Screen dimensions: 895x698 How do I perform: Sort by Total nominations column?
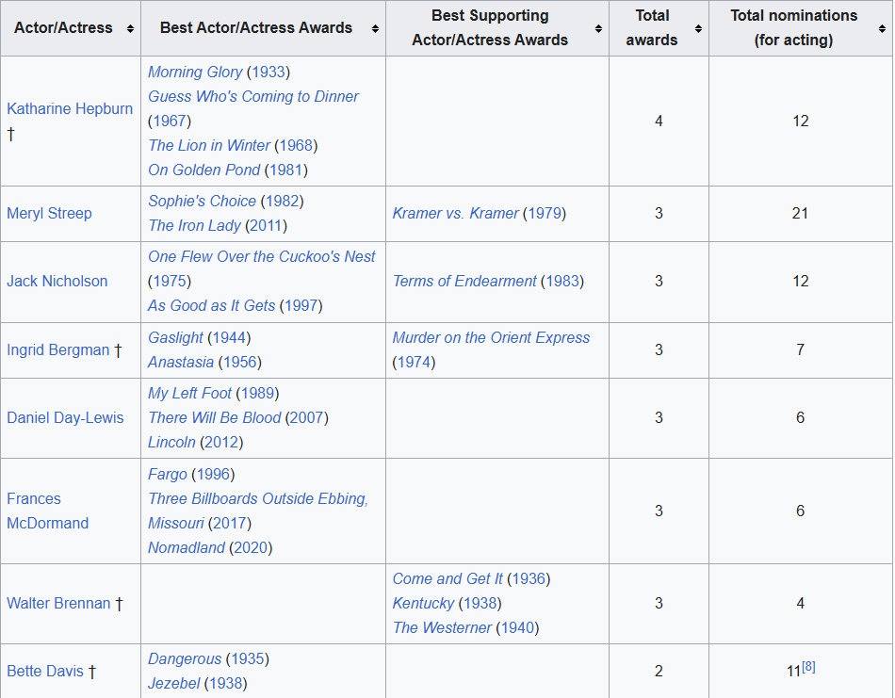pyautogui.click(x=882, y=28)
